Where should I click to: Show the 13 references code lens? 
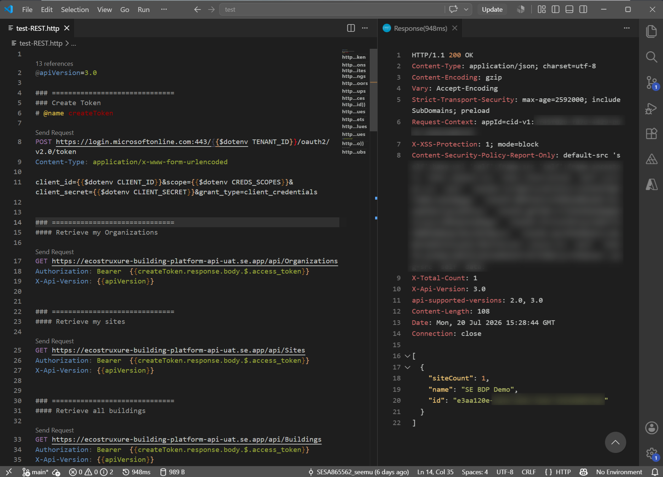pos(54,64)
